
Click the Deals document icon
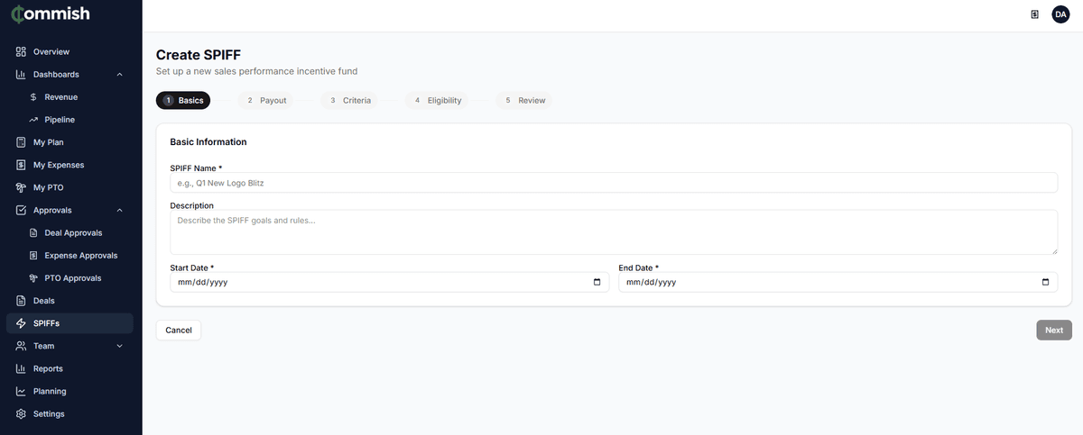(21, 301)
